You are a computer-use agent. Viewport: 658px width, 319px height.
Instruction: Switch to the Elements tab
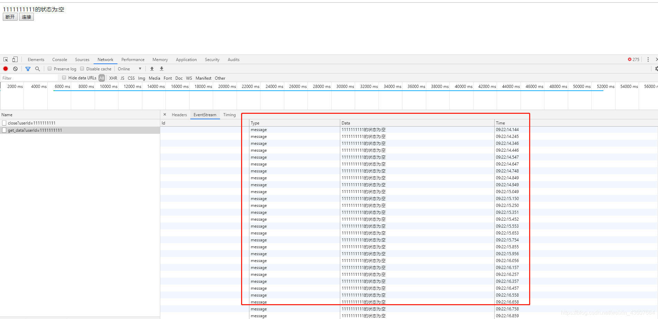tap(36, 60)
